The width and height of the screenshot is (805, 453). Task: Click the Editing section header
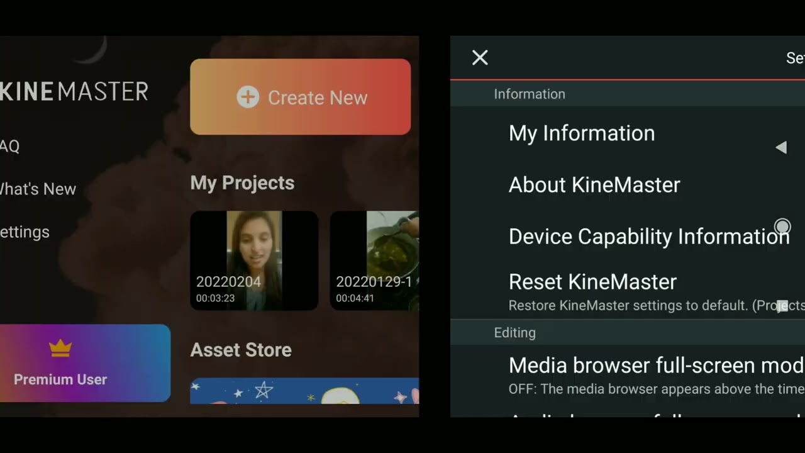[x=515, y=333]
